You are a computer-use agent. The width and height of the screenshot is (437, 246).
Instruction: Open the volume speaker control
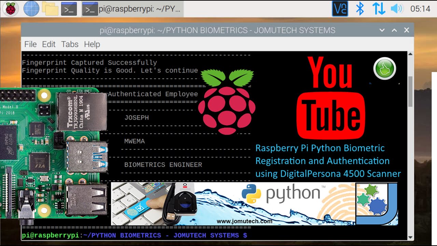coord(397,9)
